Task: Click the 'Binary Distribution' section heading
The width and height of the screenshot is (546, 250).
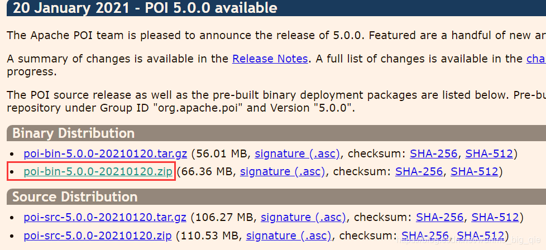Action: [x=74, y=133]
